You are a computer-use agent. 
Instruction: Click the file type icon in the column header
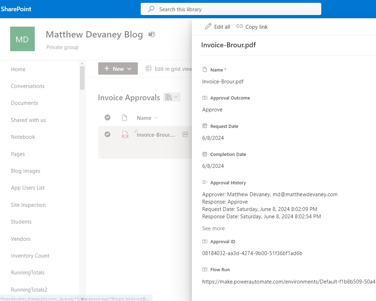(125, 118)
